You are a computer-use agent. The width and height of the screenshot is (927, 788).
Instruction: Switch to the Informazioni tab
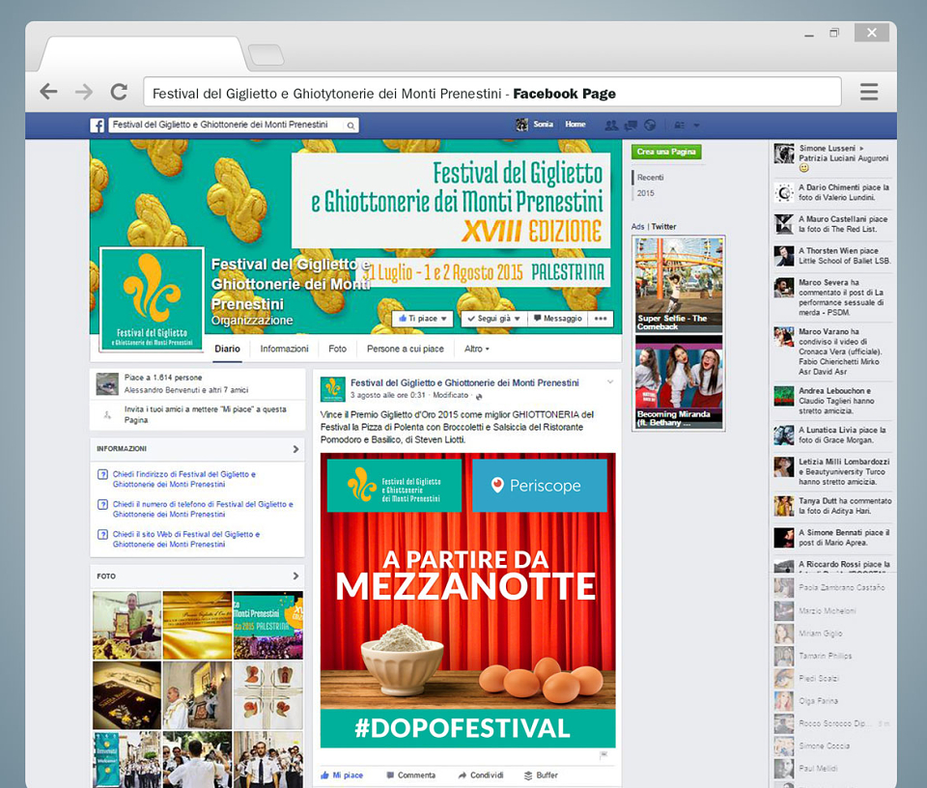[x=284, y=349]
